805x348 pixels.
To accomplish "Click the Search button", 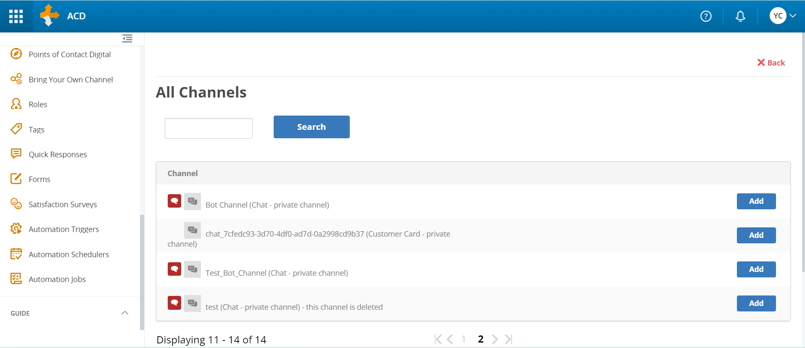I will (x=311, y=127).
